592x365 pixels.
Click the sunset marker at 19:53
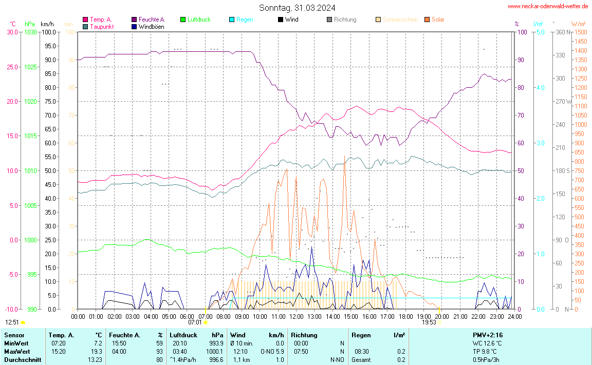(439, 322)
